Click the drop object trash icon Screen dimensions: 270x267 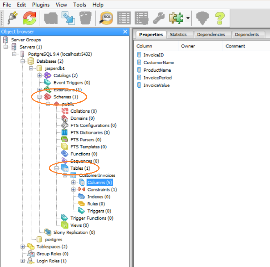[85, 18]
